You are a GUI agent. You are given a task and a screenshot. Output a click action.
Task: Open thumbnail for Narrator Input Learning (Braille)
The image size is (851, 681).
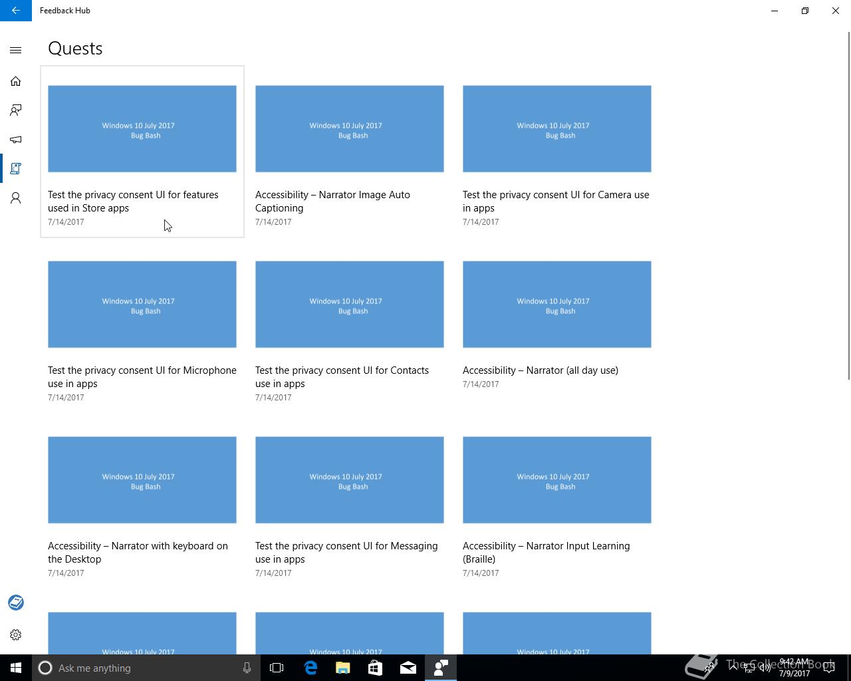coord(557,480)
